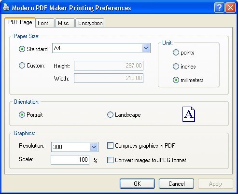Viewport: 238px width, 194px height.
Task: Click the Apply button
Action: (215, 183)
